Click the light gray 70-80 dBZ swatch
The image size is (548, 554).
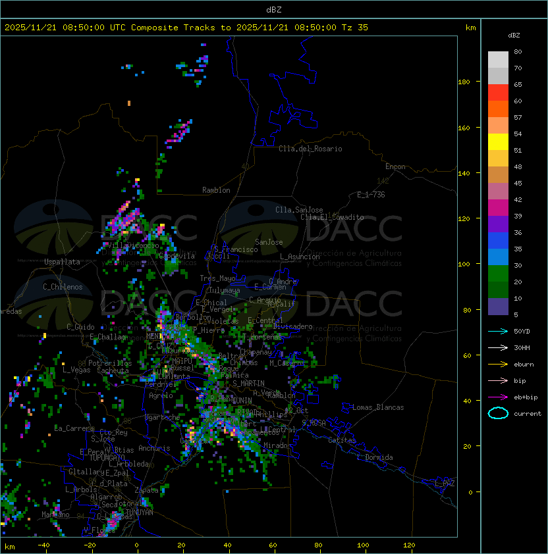pos(498,59)
